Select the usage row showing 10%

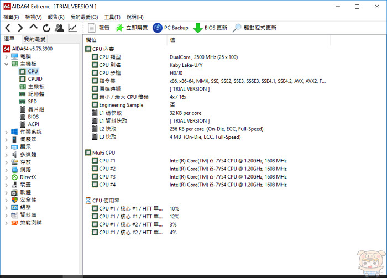coord(207,209)
